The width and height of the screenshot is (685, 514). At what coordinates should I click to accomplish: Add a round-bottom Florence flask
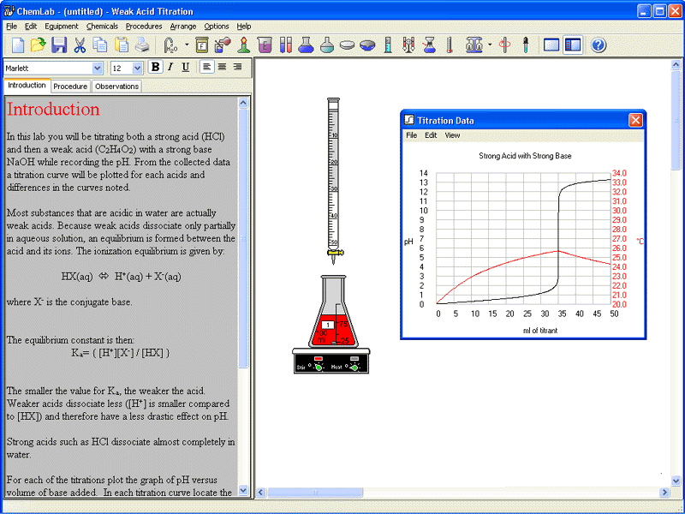[x=327, y=45]
